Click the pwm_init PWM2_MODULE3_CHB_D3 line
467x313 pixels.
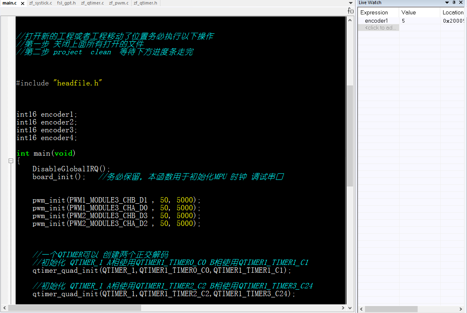click(x=116, y=216)
